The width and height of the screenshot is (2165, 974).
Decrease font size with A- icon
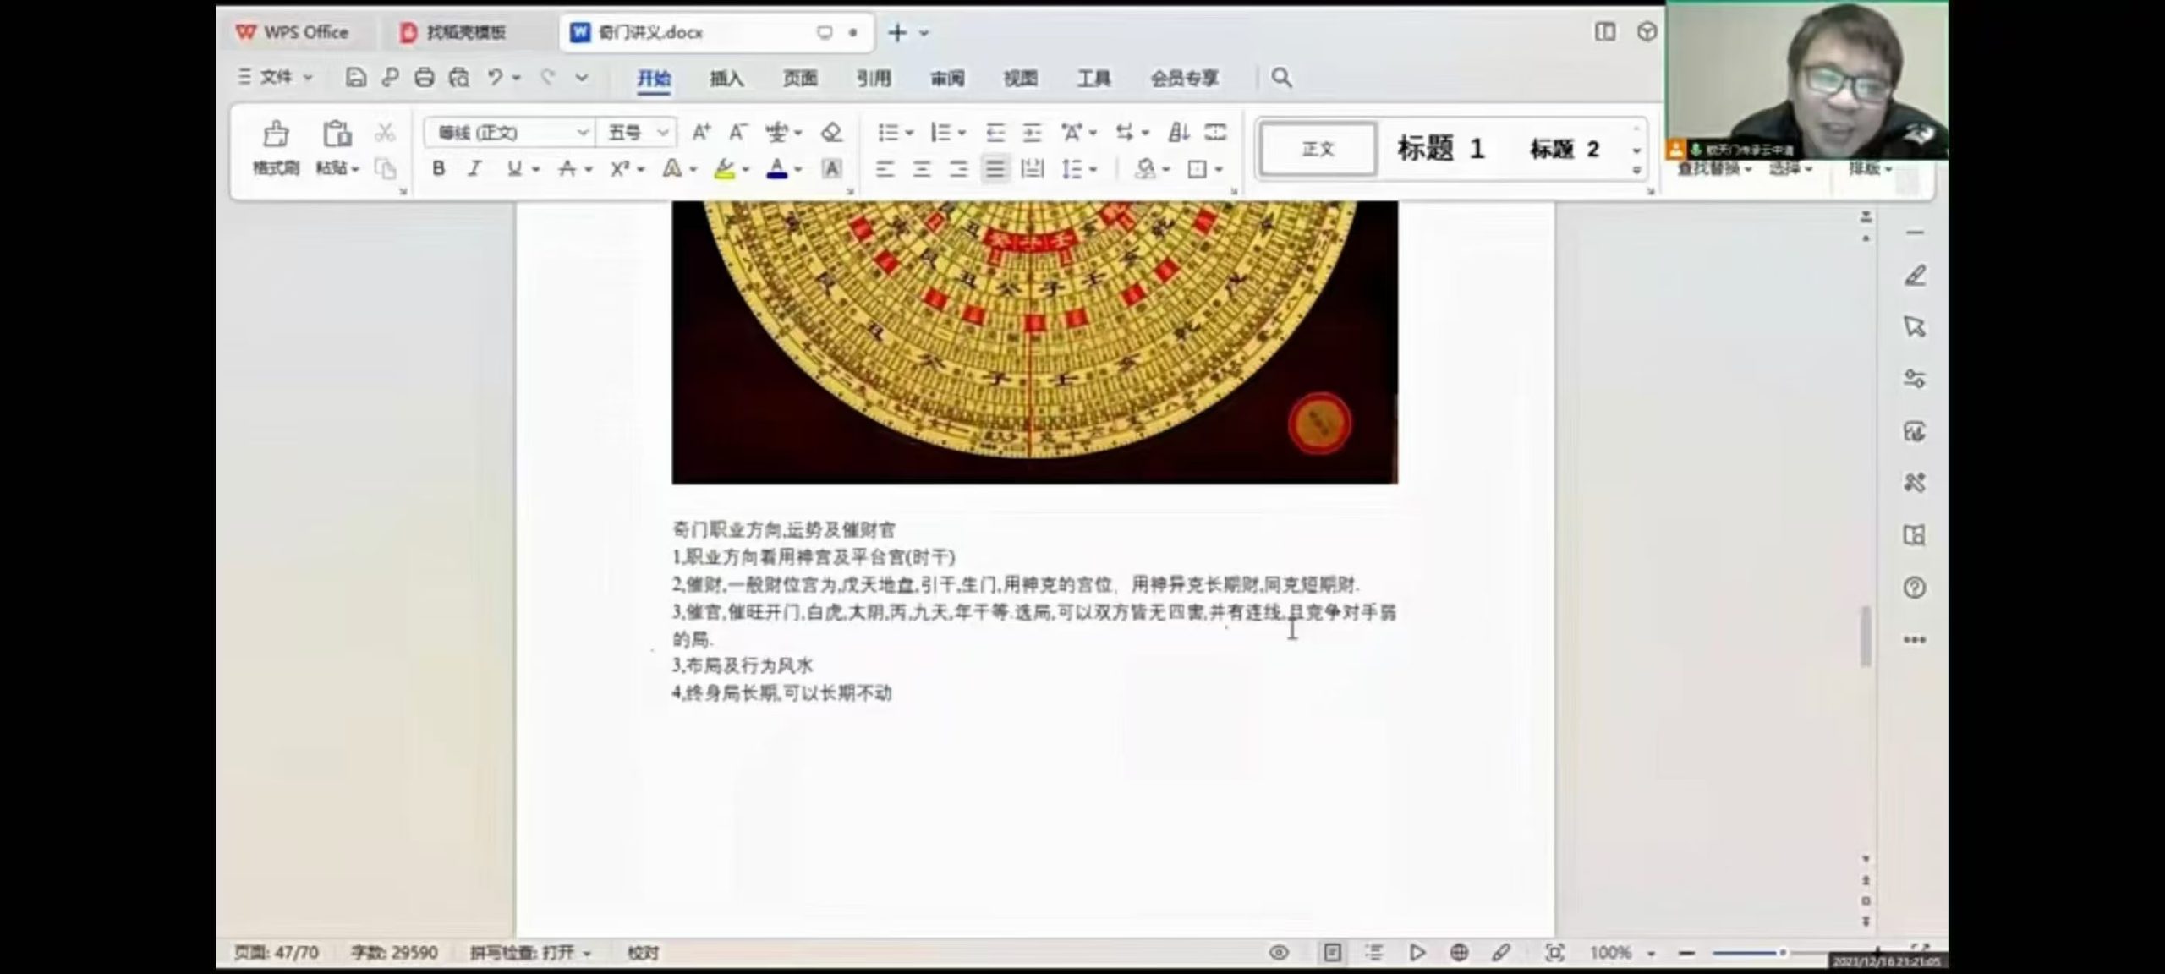(x=737, y=132)
